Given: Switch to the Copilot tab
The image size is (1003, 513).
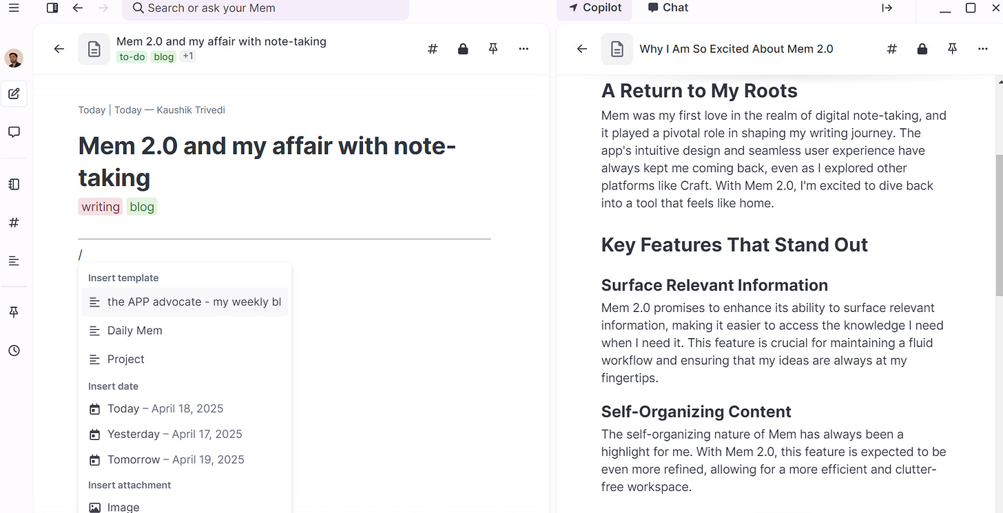Looking at the screenshot, I should coord(595,8).
